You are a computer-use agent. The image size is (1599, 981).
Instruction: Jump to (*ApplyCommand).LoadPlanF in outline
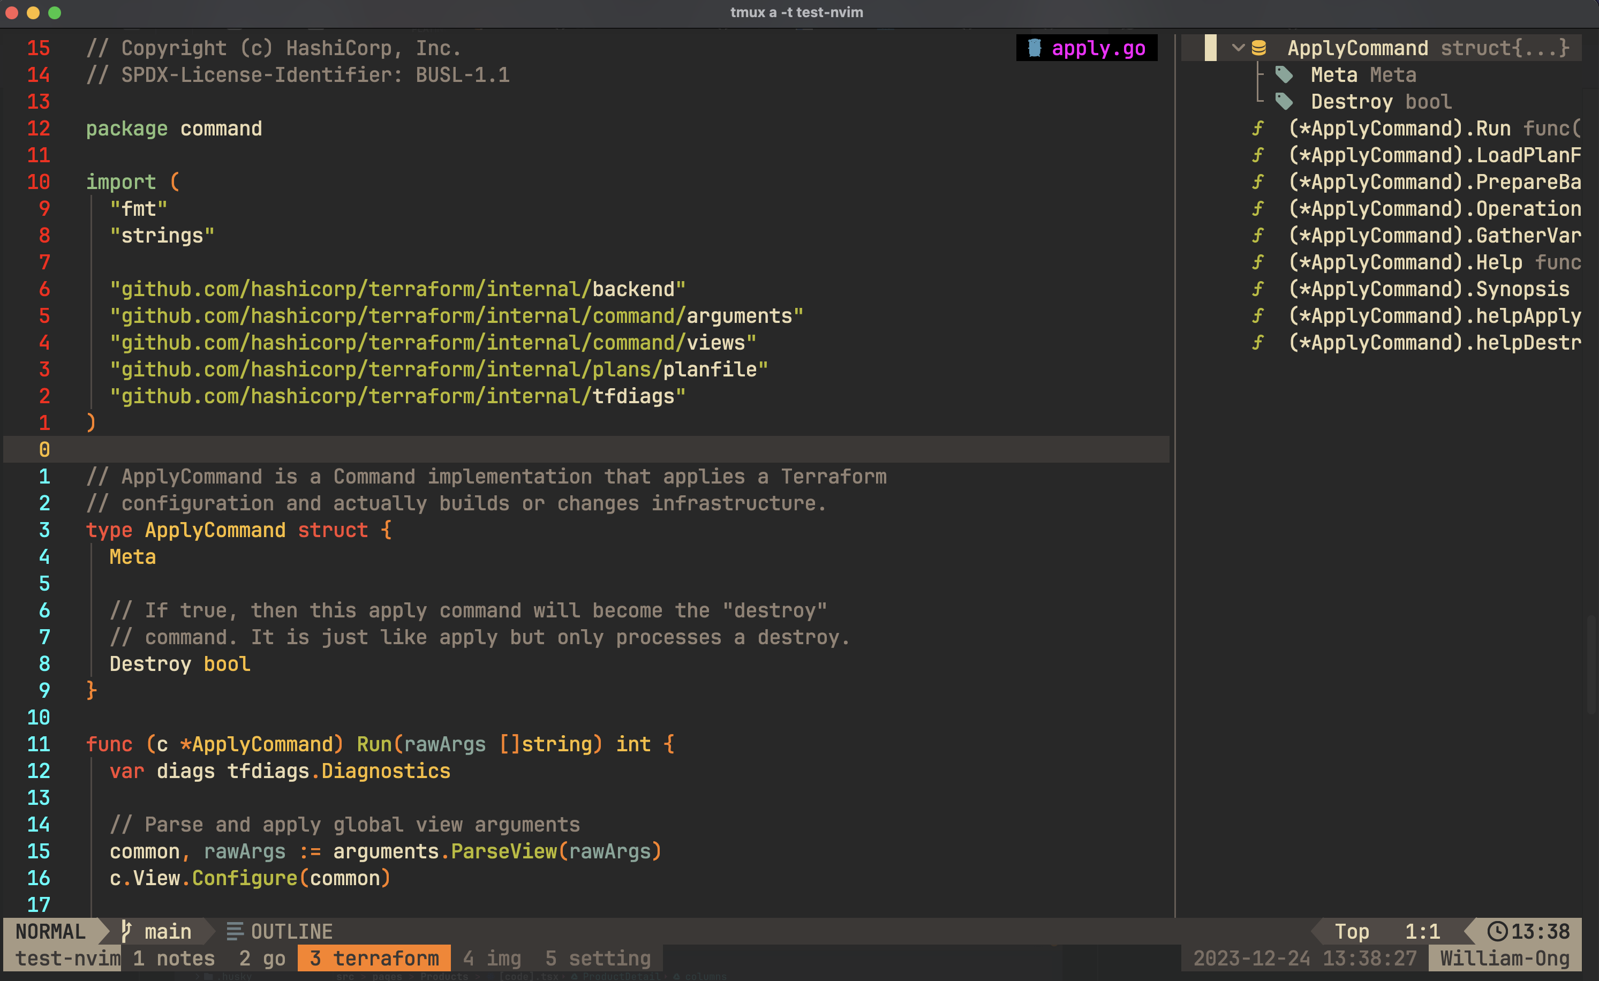click(x=1434, y=155)
